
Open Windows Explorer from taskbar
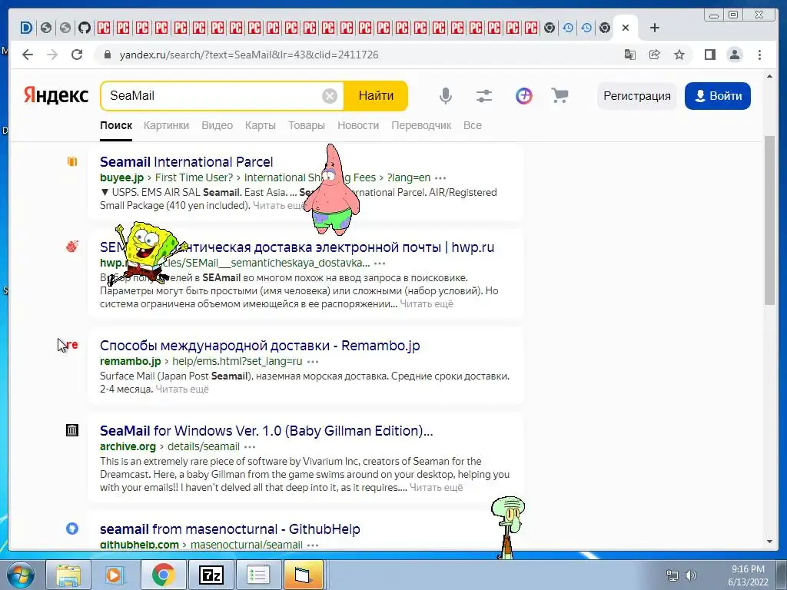[x=68, y=575]
